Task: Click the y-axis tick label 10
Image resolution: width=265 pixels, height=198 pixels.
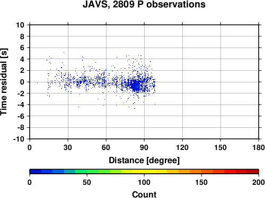Action: click(x=20, y=25)
